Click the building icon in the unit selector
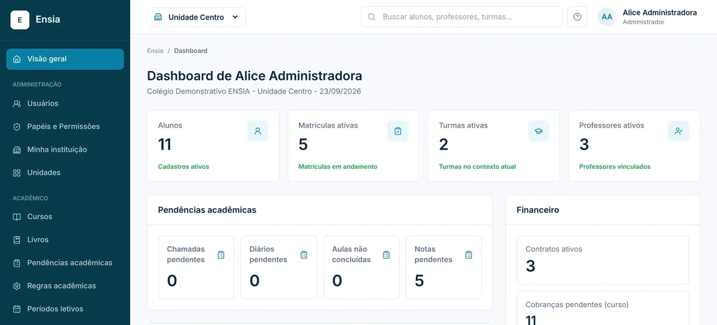Screen dimensions: 717x325 click(158, 17)
